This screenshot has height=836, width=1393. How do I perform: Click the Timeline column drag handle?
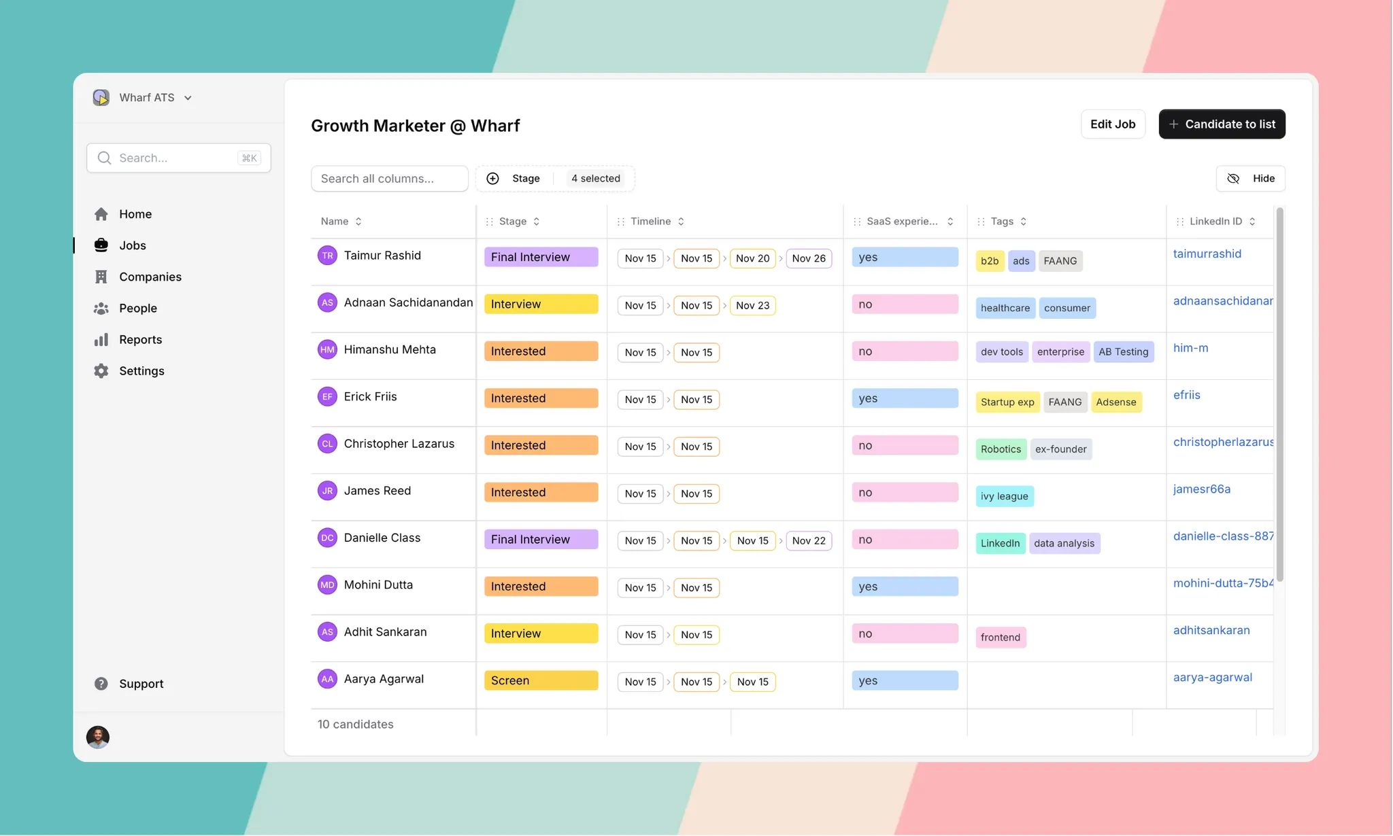620,222
